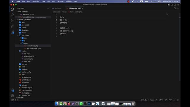Viewport: 190px width, 107px height.
Task: Open notifications bell in status bar
Action: pyautogui.click(x=178, y=100)
